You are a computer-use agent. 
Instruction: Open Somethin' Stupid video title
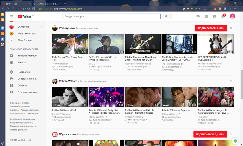click(140, 111)
